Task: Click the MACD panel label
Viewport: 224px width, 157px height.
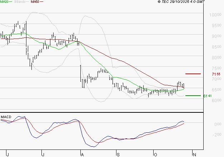Action: click(6, 117)
